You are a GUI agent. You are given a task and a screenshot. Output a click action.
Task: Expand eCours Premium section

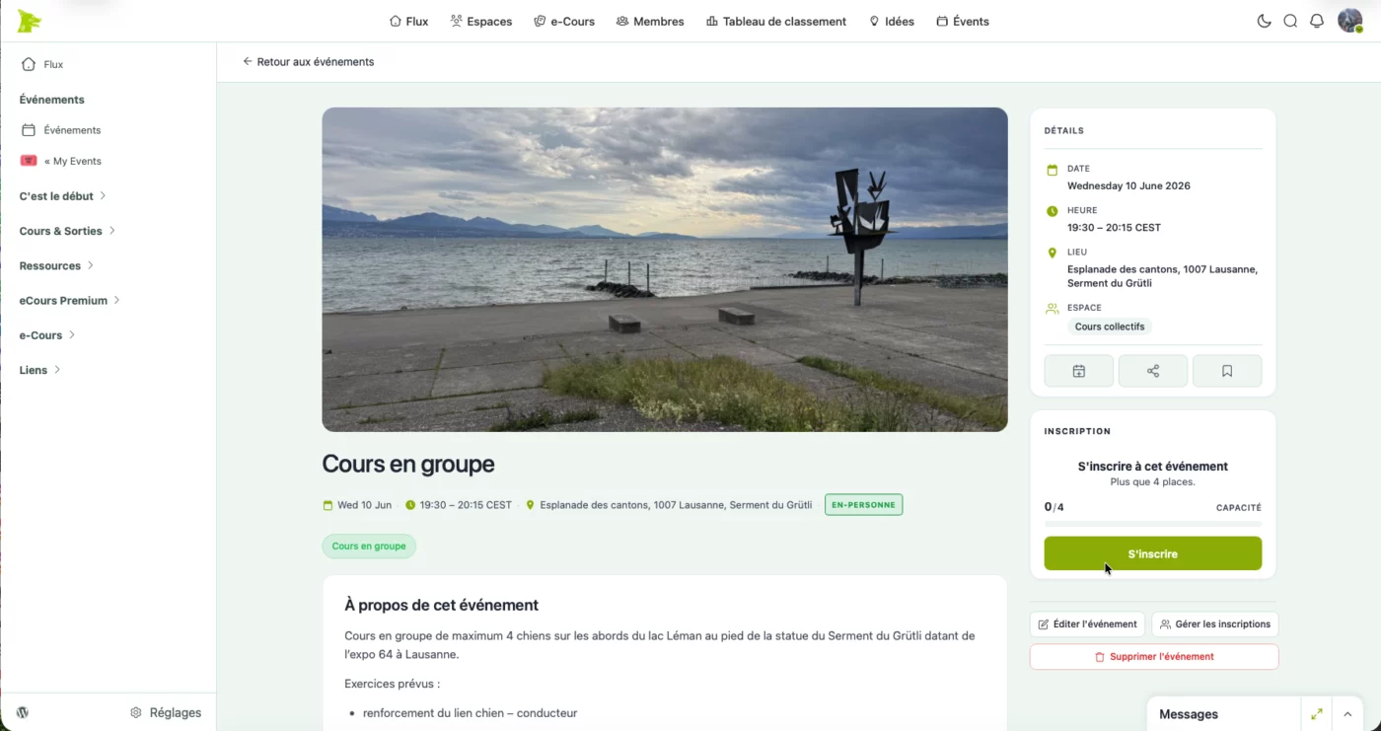pos(69,300)
